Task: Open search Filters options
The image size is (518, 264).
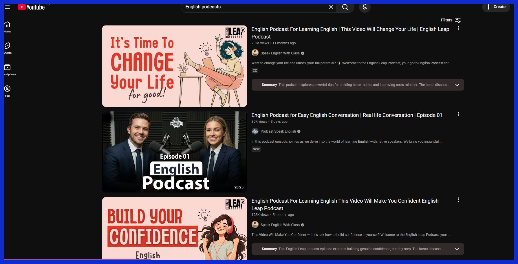Action: 451,20
